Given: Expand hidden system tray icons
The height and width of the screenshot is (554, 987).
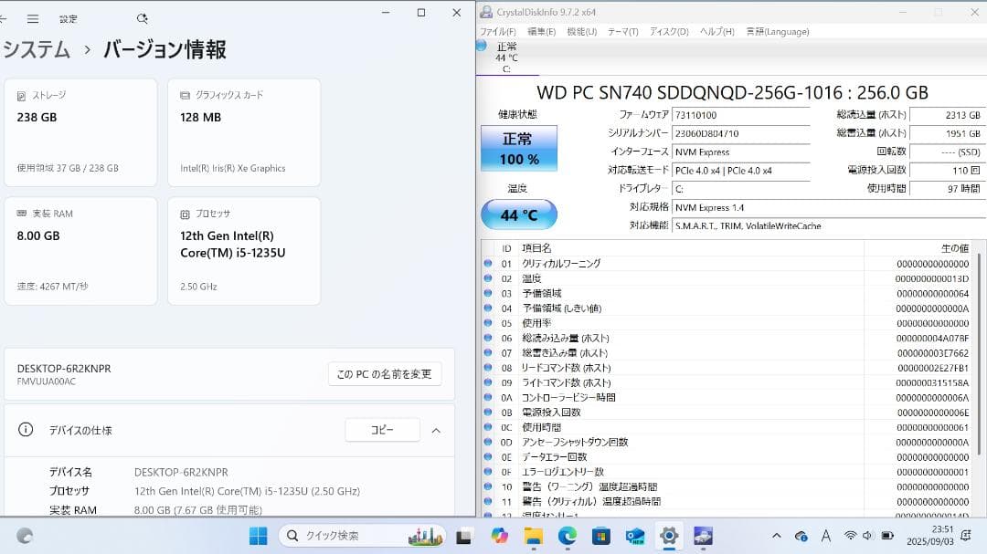Looking at the screenshot, I should tap(775, 537).
